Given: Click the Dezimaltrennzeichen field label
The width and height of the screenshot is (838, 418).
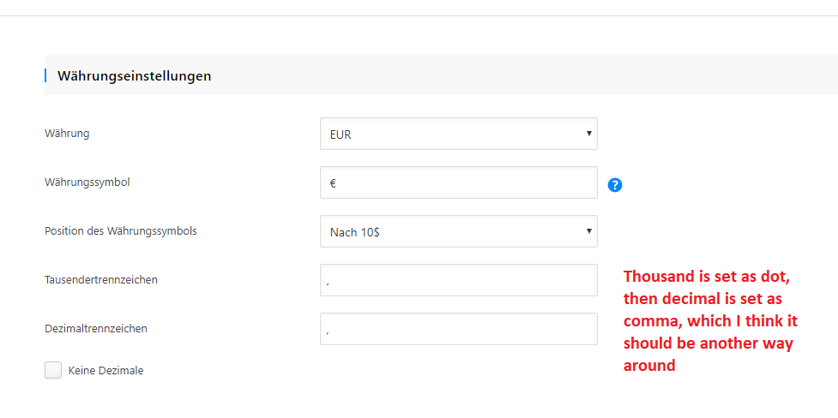Looking at the screenshot, I should click(x=96, y=329).
